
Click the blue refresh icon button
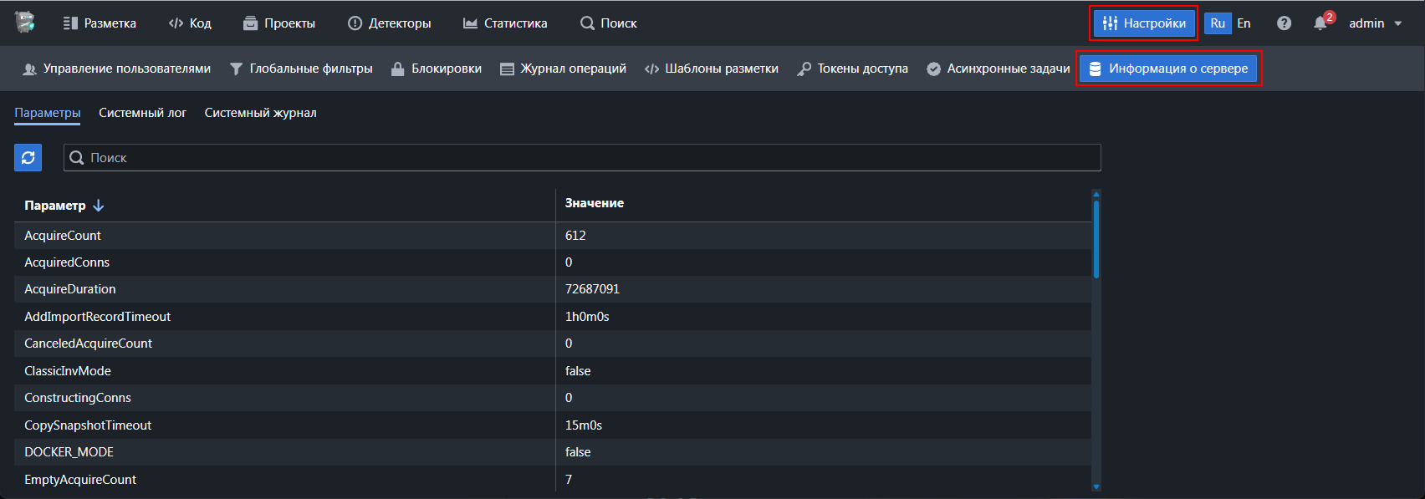(28, 157)
